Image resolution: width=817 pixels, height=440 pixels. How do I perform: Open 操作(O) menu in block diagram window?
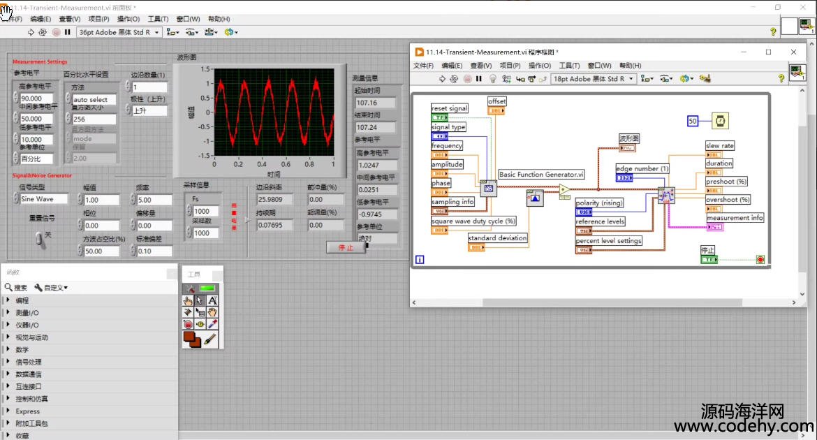point(538,66)
